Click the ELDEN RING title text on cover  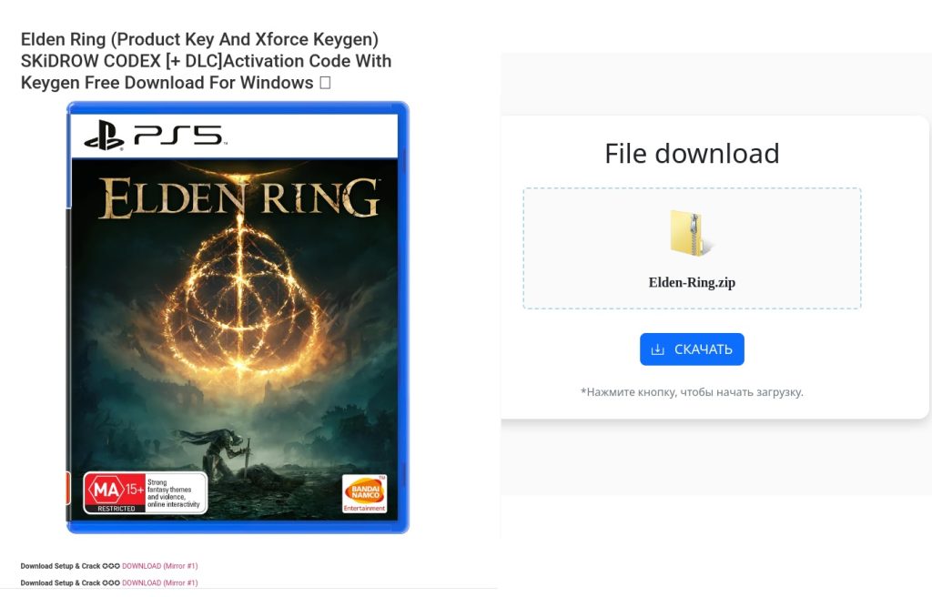239,198
